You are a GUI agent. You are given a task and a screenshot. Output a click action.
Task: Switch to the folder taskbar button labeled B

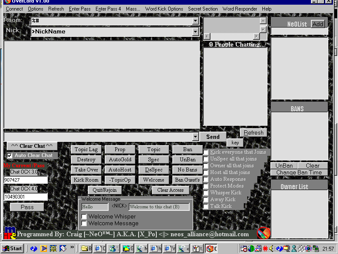click(x=86, y=248)
